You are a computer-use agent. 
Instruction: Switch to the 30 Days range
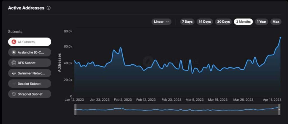pos(223,22)
